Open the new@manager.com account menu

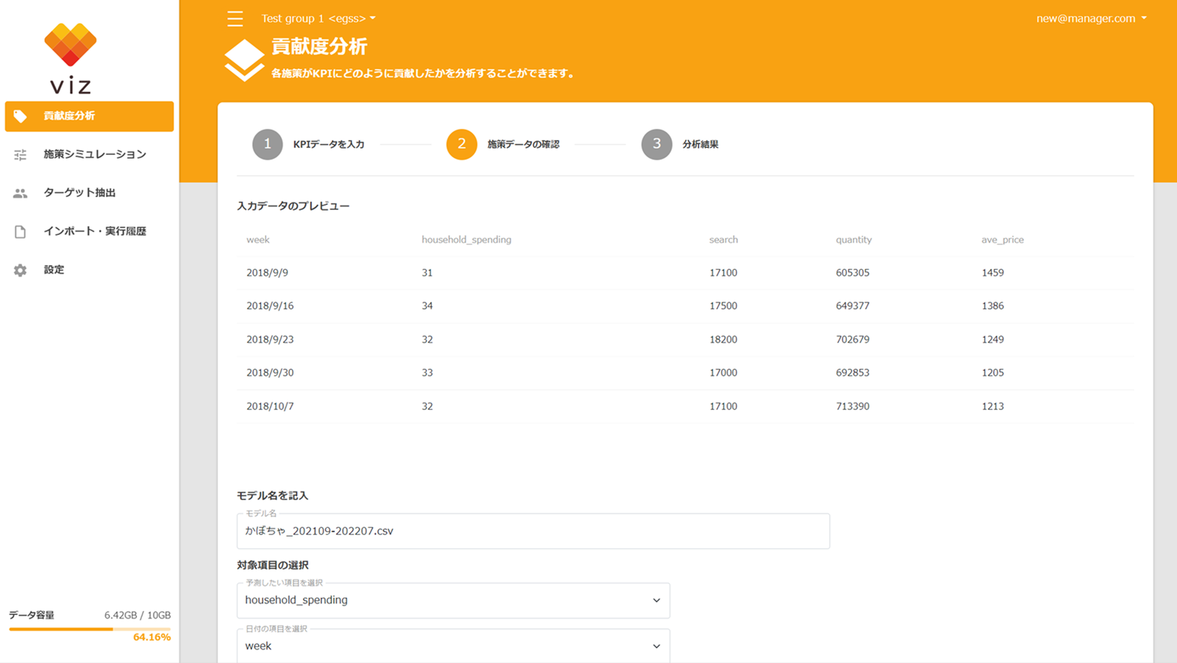pos(1091,19)
